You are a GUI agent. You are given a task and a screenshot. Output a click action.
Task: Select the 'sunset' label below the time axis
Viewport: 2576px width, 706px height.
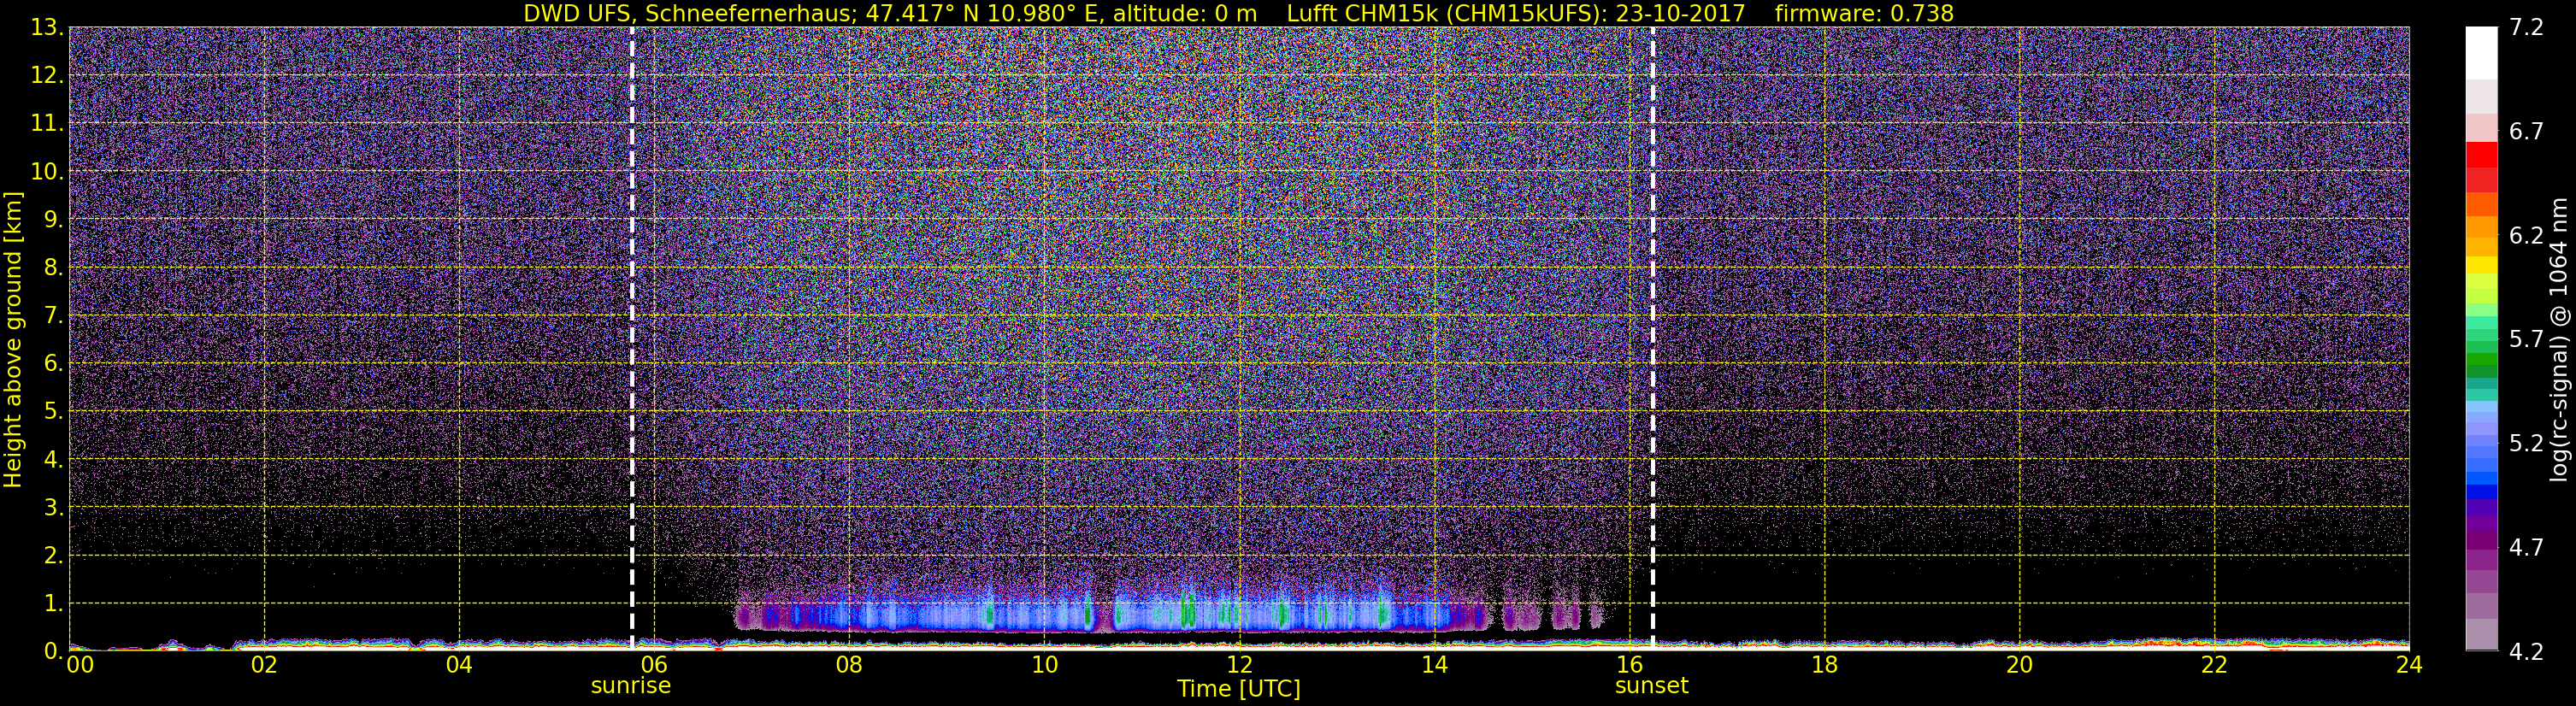click(x=1652, y=686)
